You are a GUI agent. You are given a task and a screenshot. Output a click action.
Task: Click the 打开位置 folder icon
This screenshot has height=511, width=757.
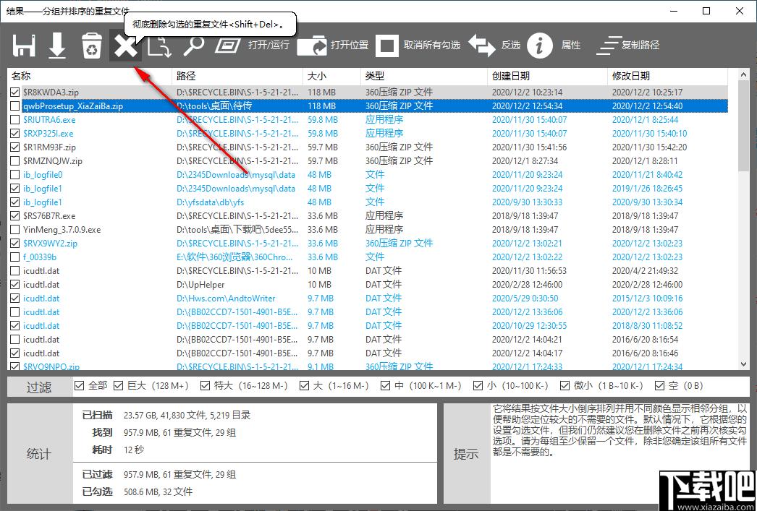pyautogui.click(x=312, y=46)
